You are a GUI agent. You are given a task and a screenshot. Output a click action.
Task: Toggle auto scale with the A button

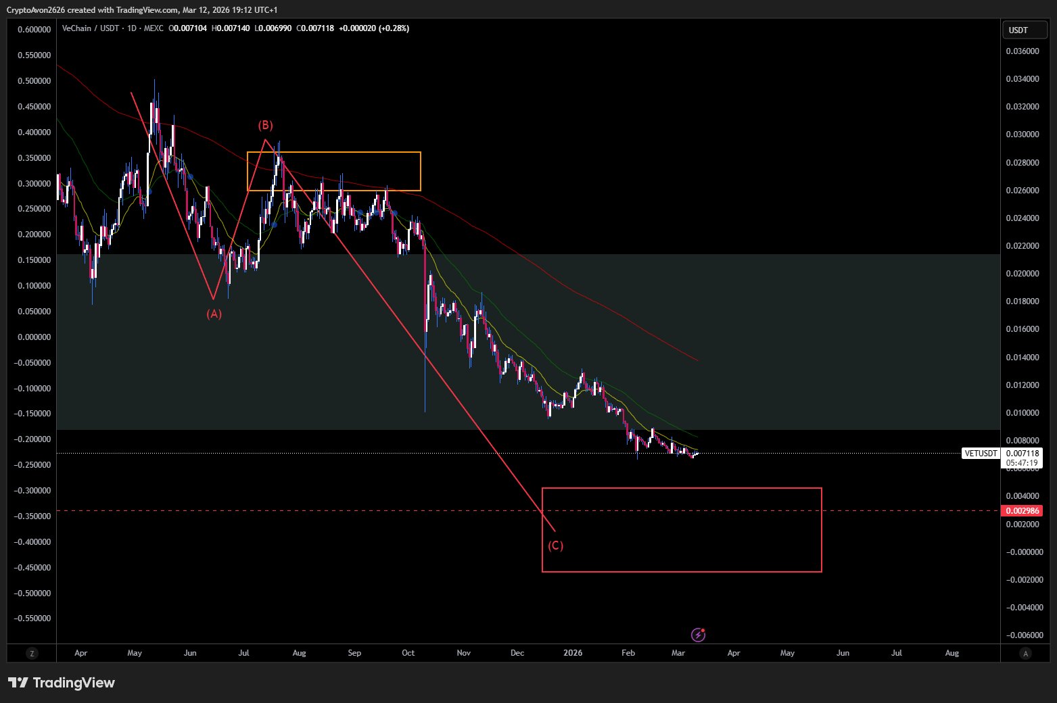[1025, 654]
